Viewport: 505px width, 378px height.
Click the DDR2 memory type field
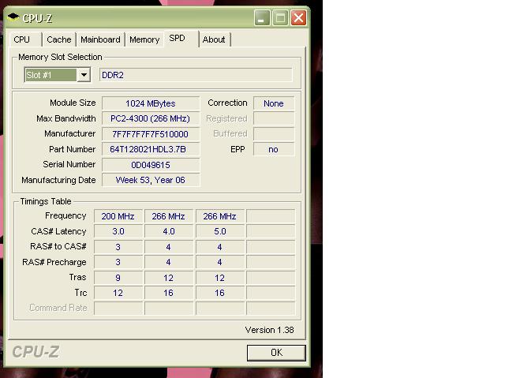(196, 75)
